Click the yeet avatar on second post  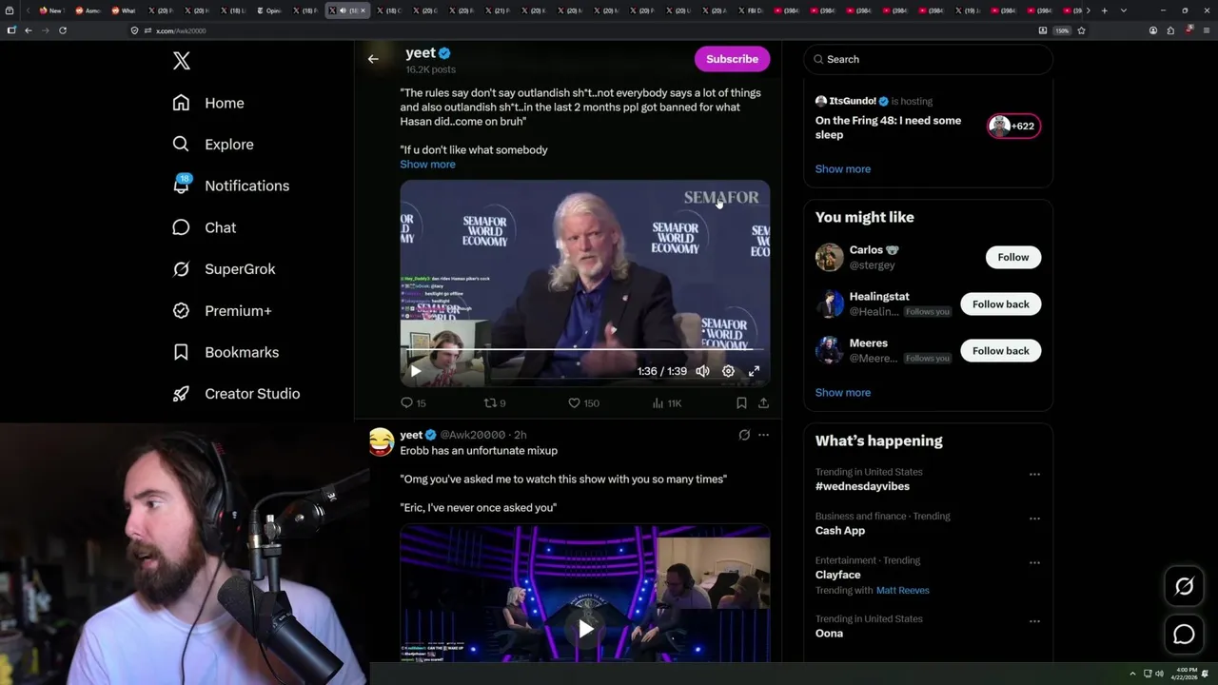pos(382,441)
